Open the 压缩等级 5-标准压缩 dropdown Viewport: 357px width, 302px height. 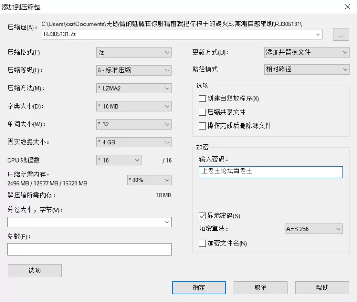coord(134,70)
